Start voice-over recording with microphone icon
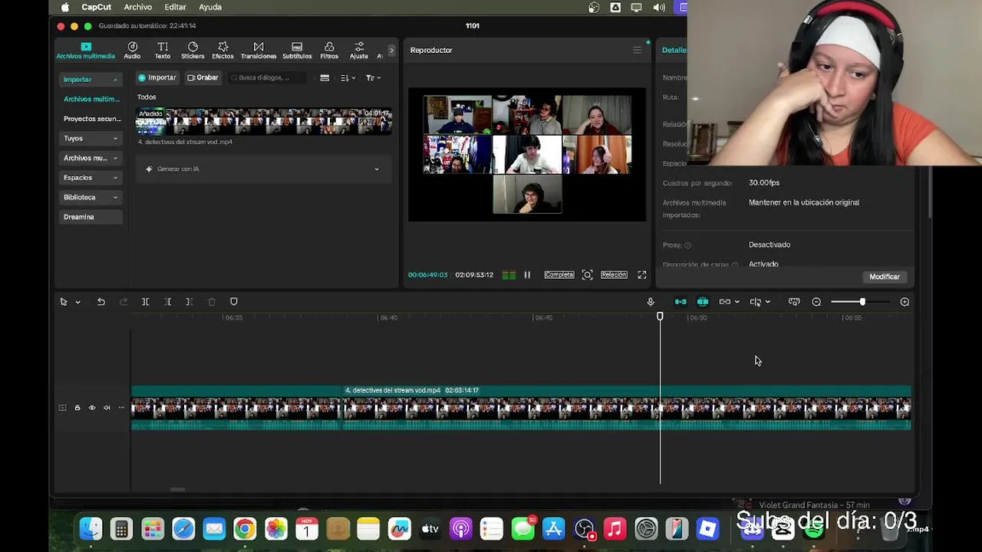The height and width of the screenshot is (552, 982). point(651,302)
